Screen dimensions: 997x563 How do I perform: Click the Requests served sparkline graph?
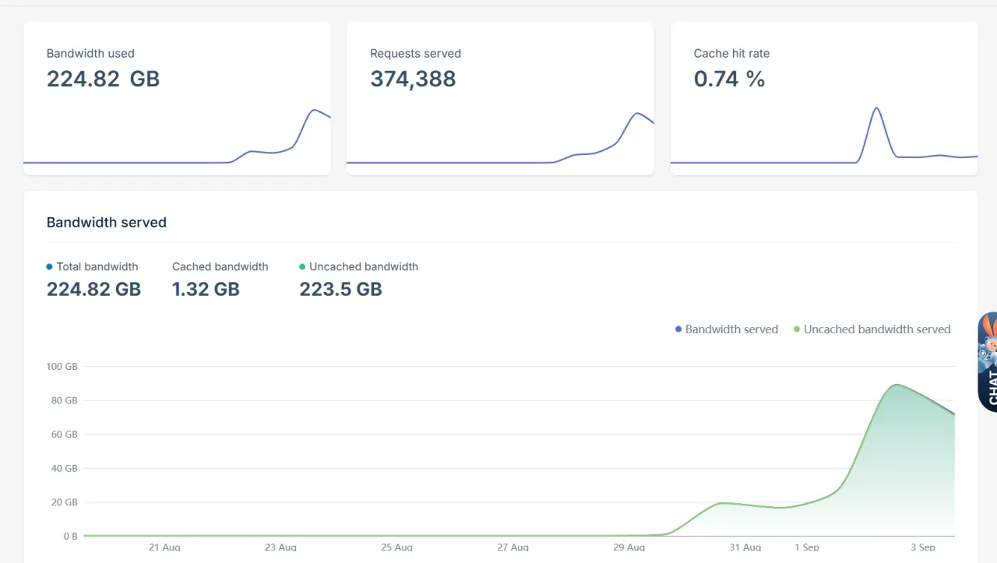tap(500, 137)
